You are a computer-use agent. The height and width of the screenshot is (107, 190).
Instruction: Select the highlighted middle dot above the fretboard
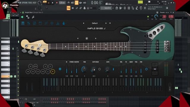pos(87,38)
